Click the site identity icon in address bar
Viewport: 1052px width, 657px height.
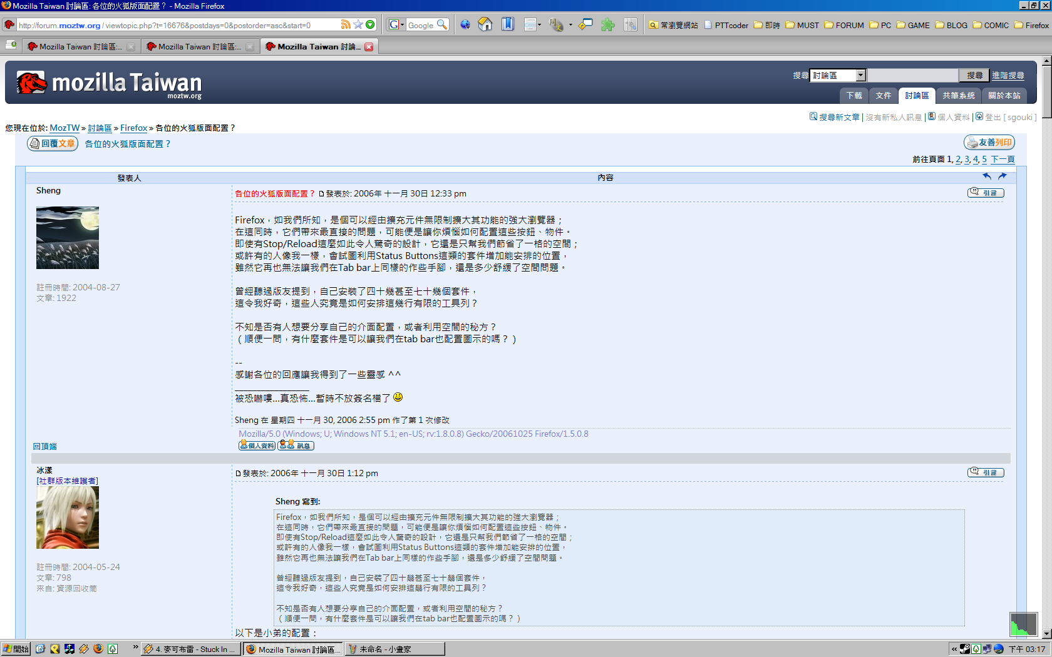coord(9,25)
